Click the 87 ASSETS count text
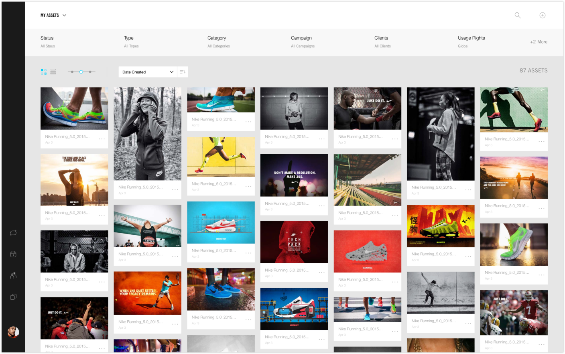The height and width of the screenshot is (354, 565). point(533,70)
